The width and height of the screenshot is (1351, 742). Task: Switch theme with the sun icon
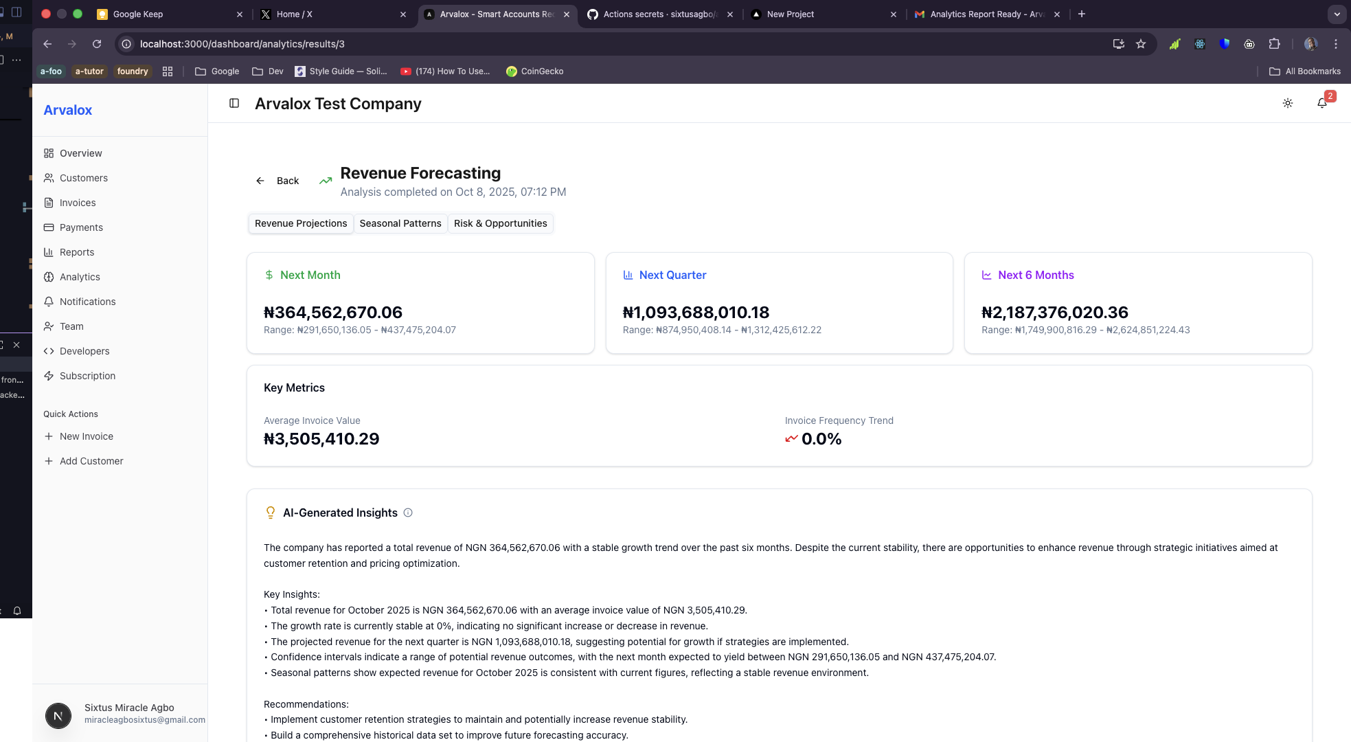coord(1288,103)
